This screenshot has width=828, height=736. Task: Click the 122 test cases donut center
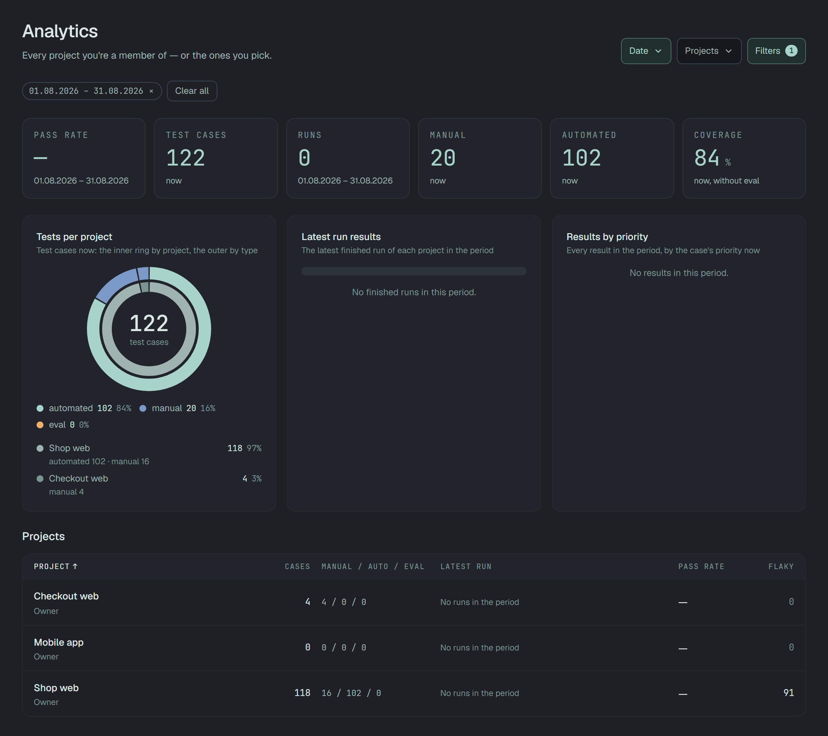click(x=149, y=329)
